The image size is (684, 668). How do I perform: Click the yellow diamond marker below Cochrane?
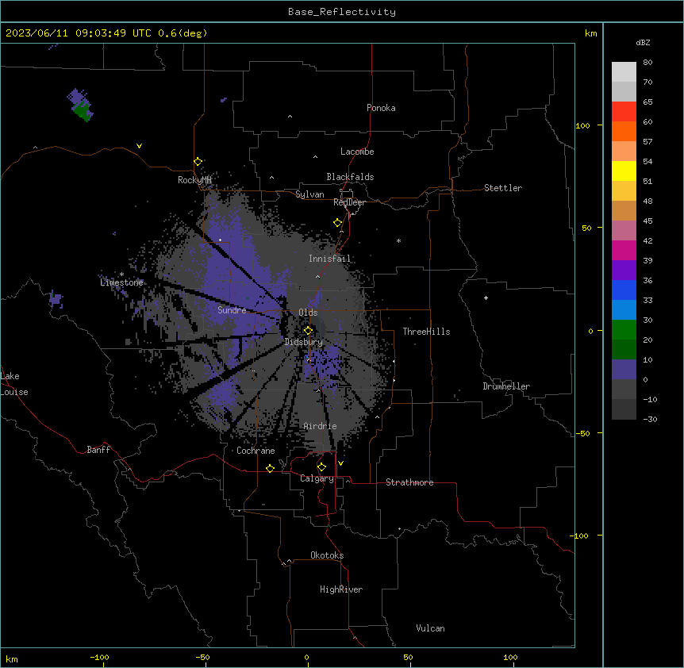tap(270, 468)
